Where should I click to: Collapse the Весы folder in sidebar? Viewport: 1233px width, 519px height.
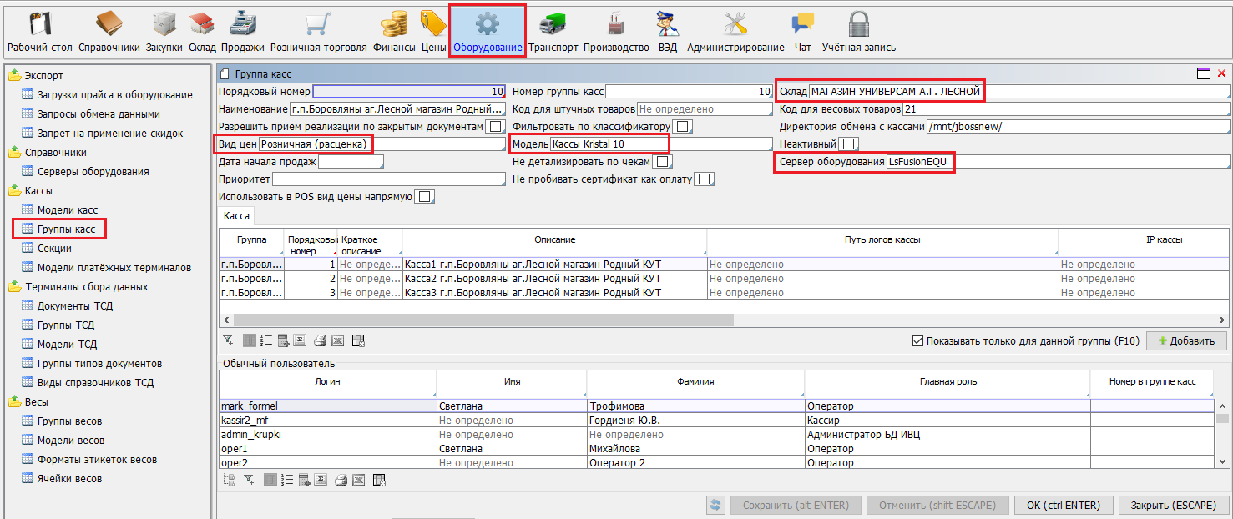(x=14, y=402)
